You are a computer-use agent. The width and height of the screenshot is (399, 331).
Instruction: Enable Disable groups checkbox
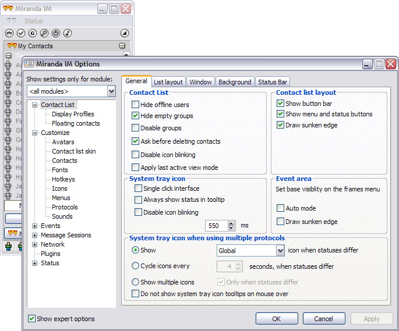pos(135,127)
